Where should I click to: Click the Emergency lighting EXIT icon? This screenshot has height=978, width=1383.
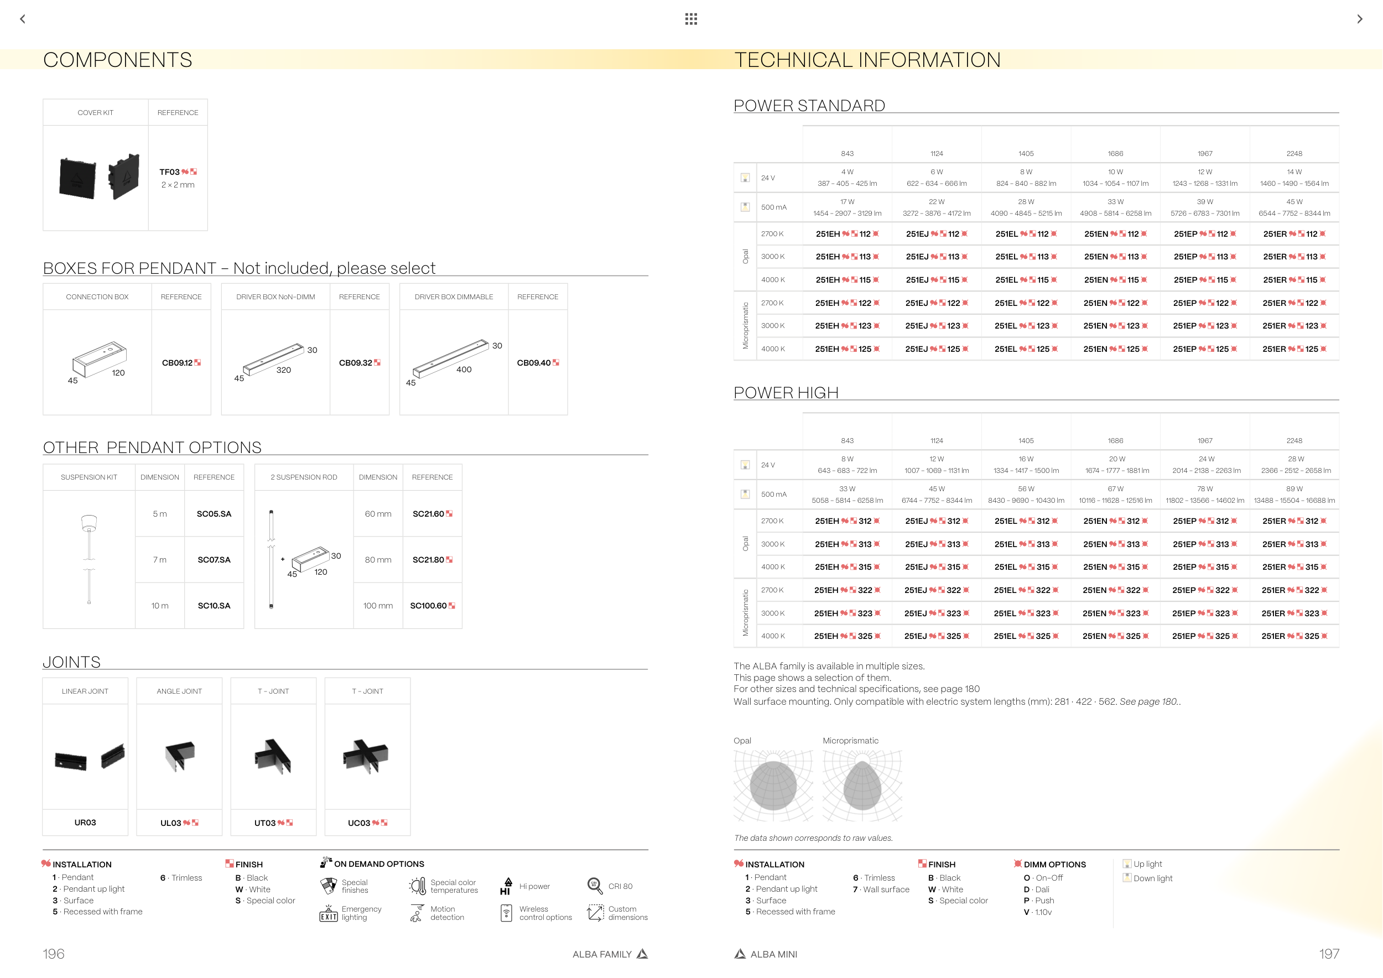[328, 914]
